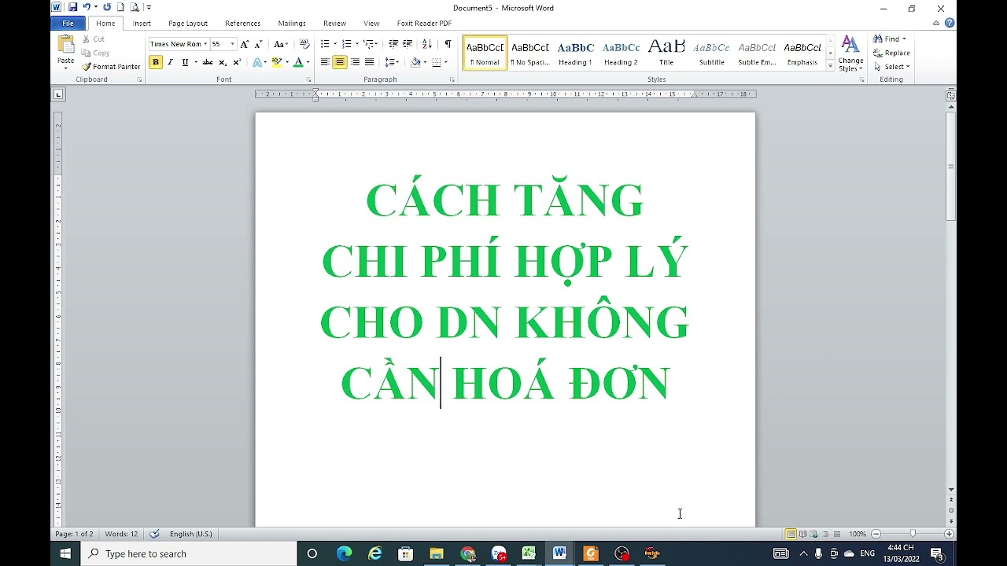Image resolution: width=1007 pixels, height=566 pixels.
Task: Toggle Italic formatting button
Action: (x=170, y=62)
